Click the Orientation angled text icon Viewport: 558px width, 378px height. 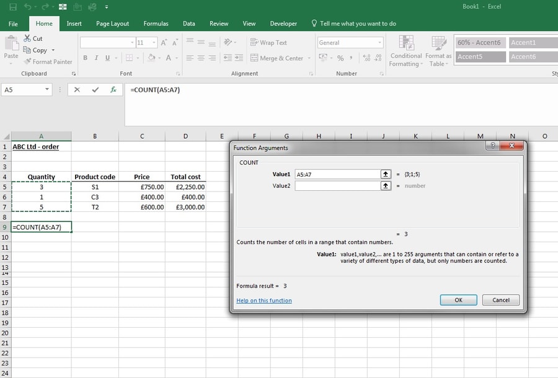pyautogui.click(x=228, y=42)
